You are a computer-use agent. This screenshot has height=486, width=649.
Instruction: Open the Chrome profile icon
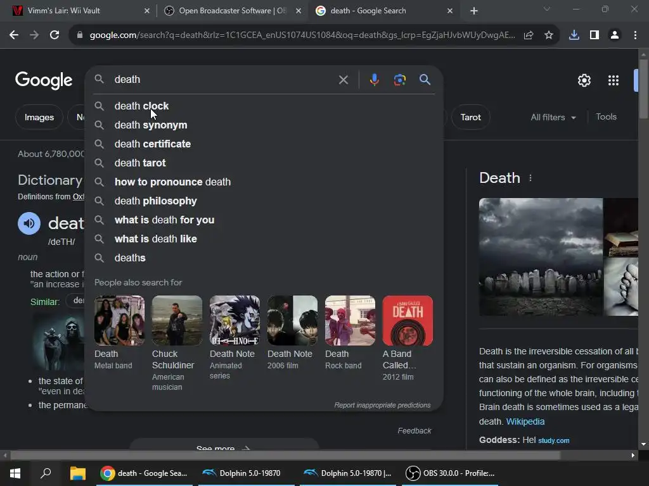[615, 35]
